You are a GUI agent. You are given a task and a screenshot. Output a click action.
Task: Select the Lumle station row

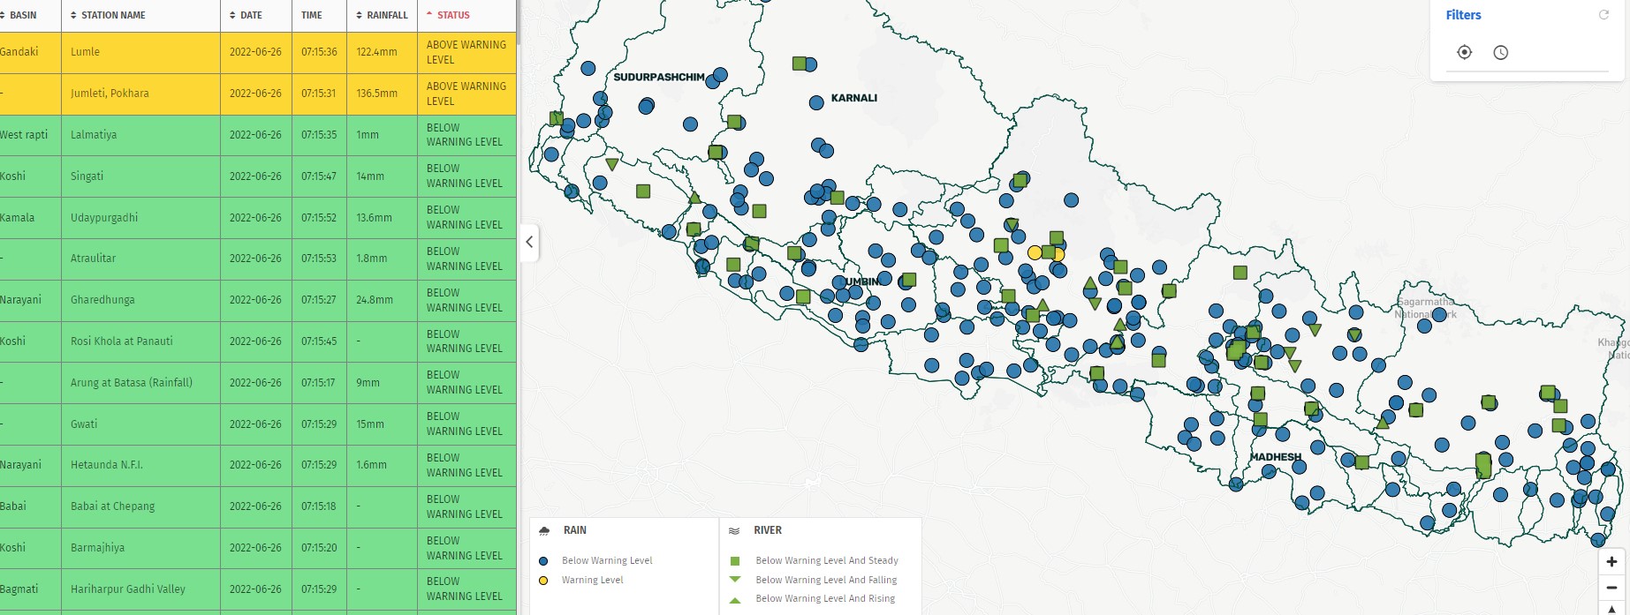[85, 52]
